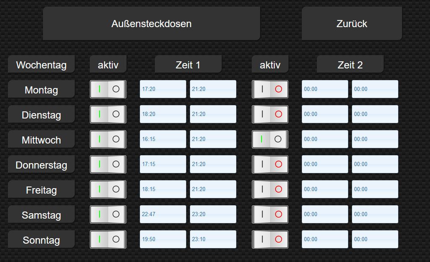Toggle Donnerstag Zeit 1 aktiv switch
The height and width of the screenshot is (262, 430).
pos(108,164)
